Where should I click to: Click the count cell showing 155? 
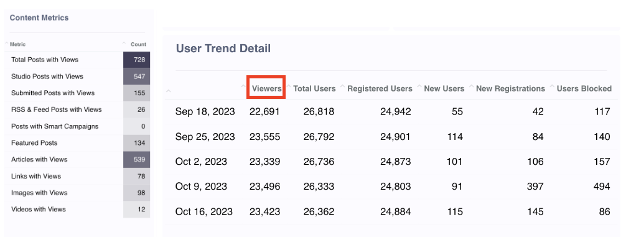click(x=137, y=93)
